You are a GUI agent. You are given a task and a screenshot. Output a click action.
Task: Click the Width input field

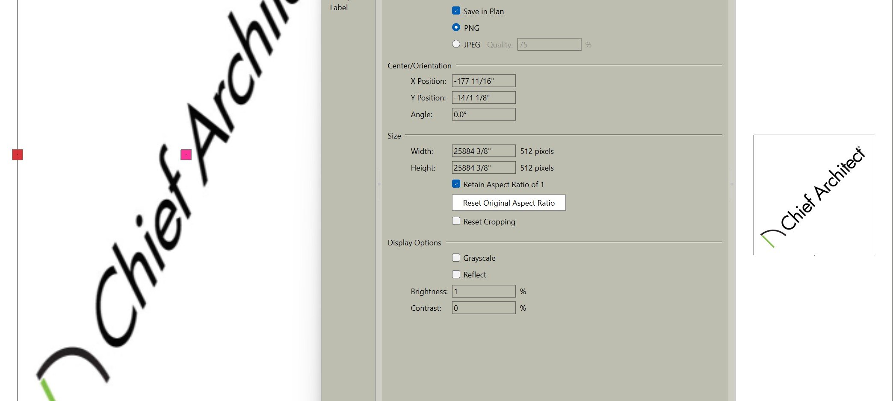click(x=484, y=151)
